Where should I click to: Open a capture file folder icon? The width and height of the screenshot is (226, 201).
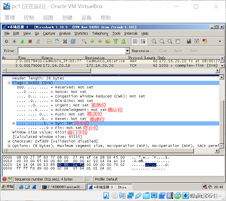pyautogui.click(x=49, y=41)
